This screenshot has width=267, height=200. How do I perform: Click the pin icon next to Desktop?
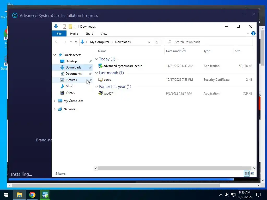[x=90, y=61]
